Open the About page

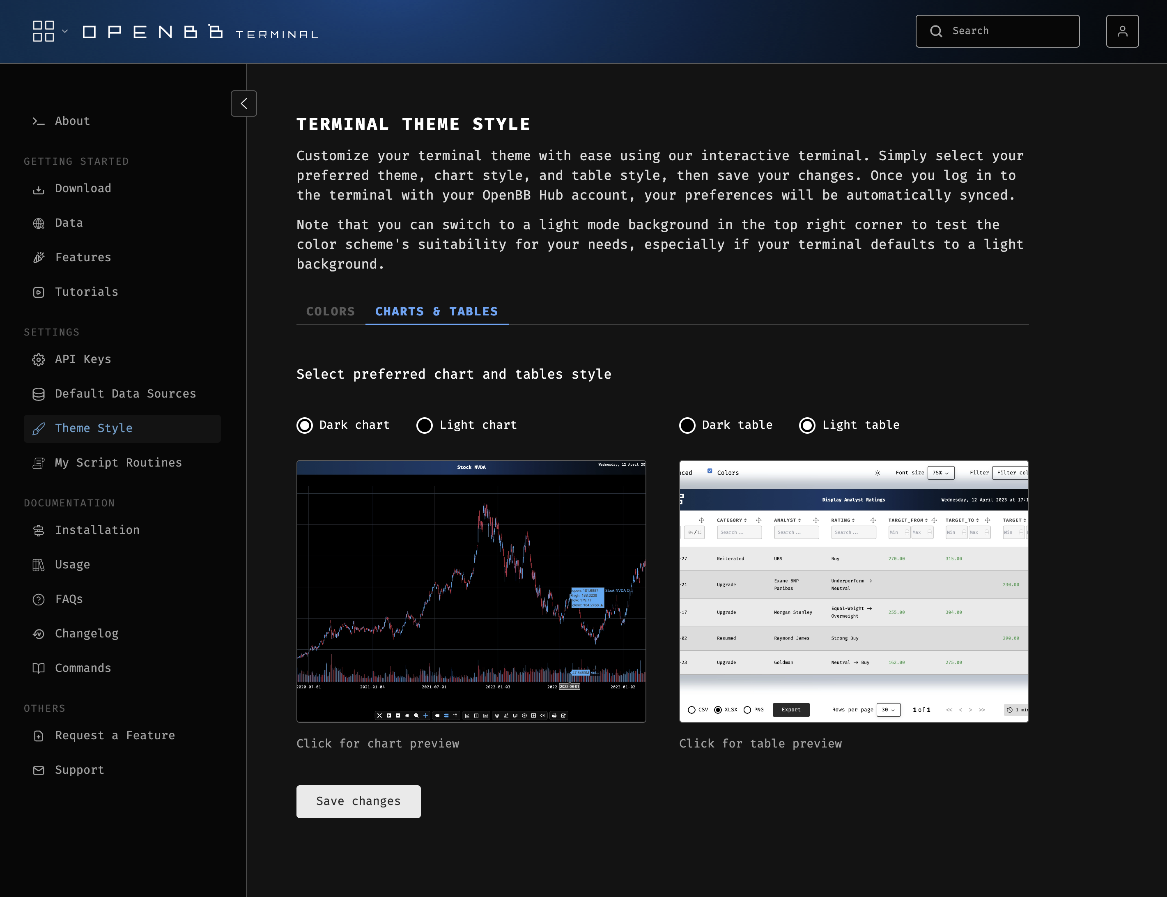(72, 121)
